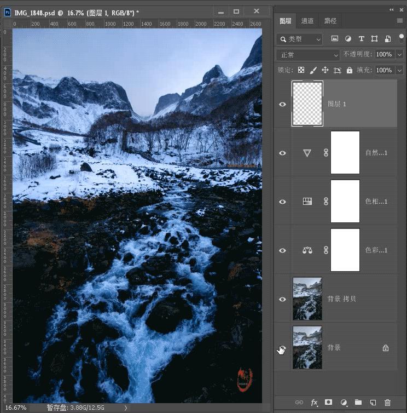The width and height of the screenshot is (407, 413).
Task: Click the 暂存盘: 3.88G/12.5G status text
Action: [75, 408]
